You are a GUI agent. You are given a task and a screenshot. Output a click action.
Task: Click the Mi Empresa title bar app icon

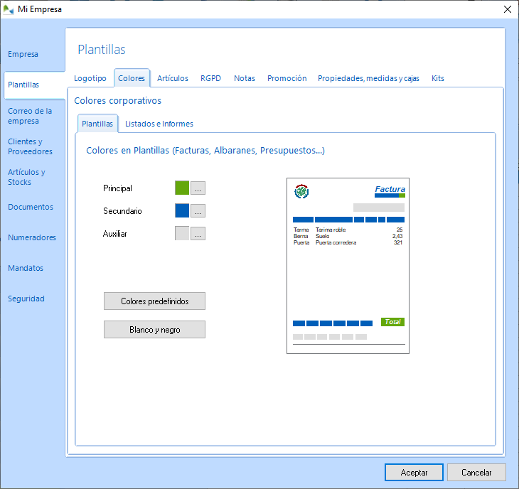coord(9,9)
